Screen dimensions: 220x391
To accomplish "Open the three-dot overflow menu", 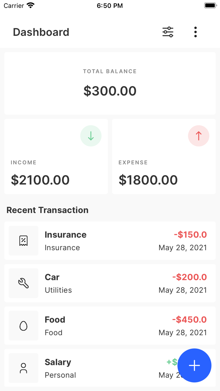I will click(195, 32).
